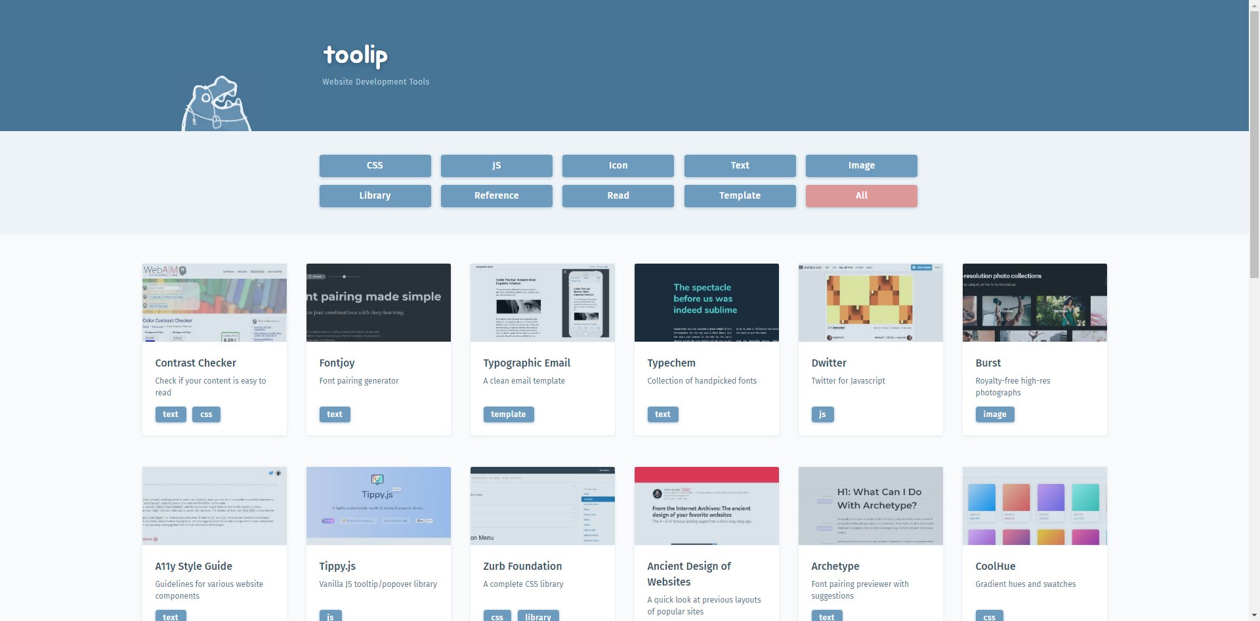This screenshot has width=1260, height=621.
Task: Click the toolip logo title
Action: tap(355, 56)
